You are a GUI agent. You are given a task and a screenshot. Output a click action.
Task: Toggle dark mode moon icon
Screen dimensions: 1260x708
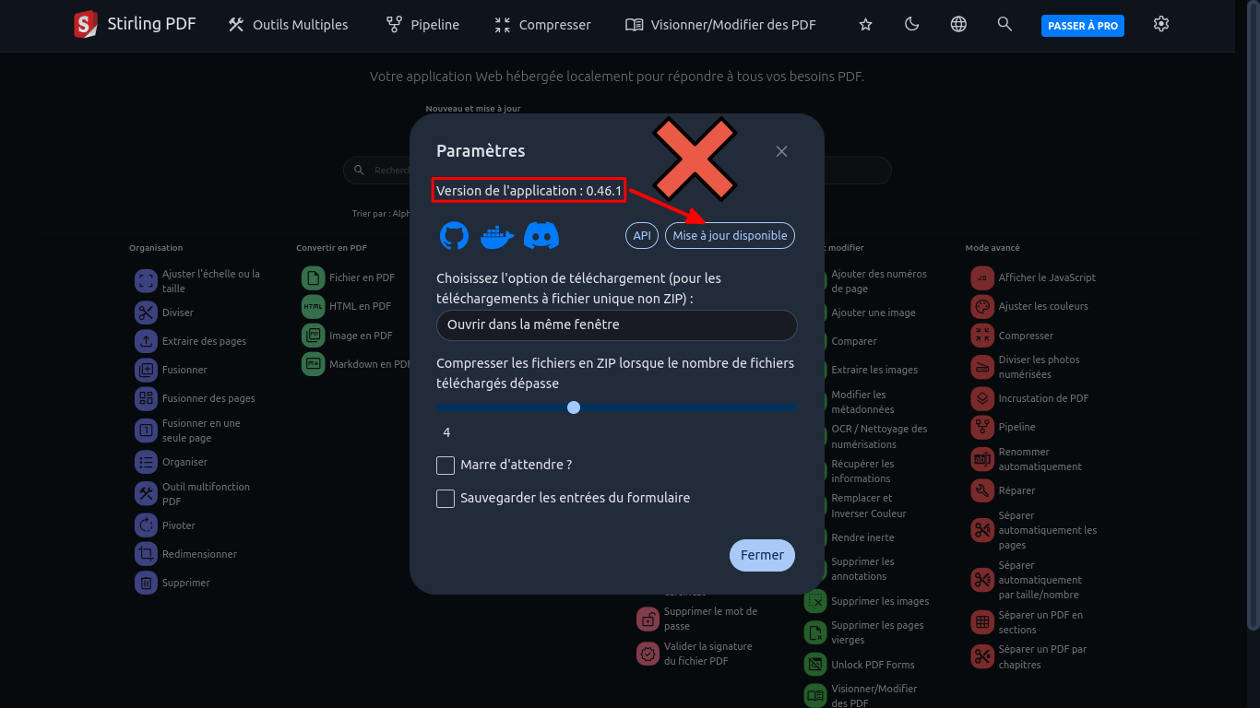point(912,25)
